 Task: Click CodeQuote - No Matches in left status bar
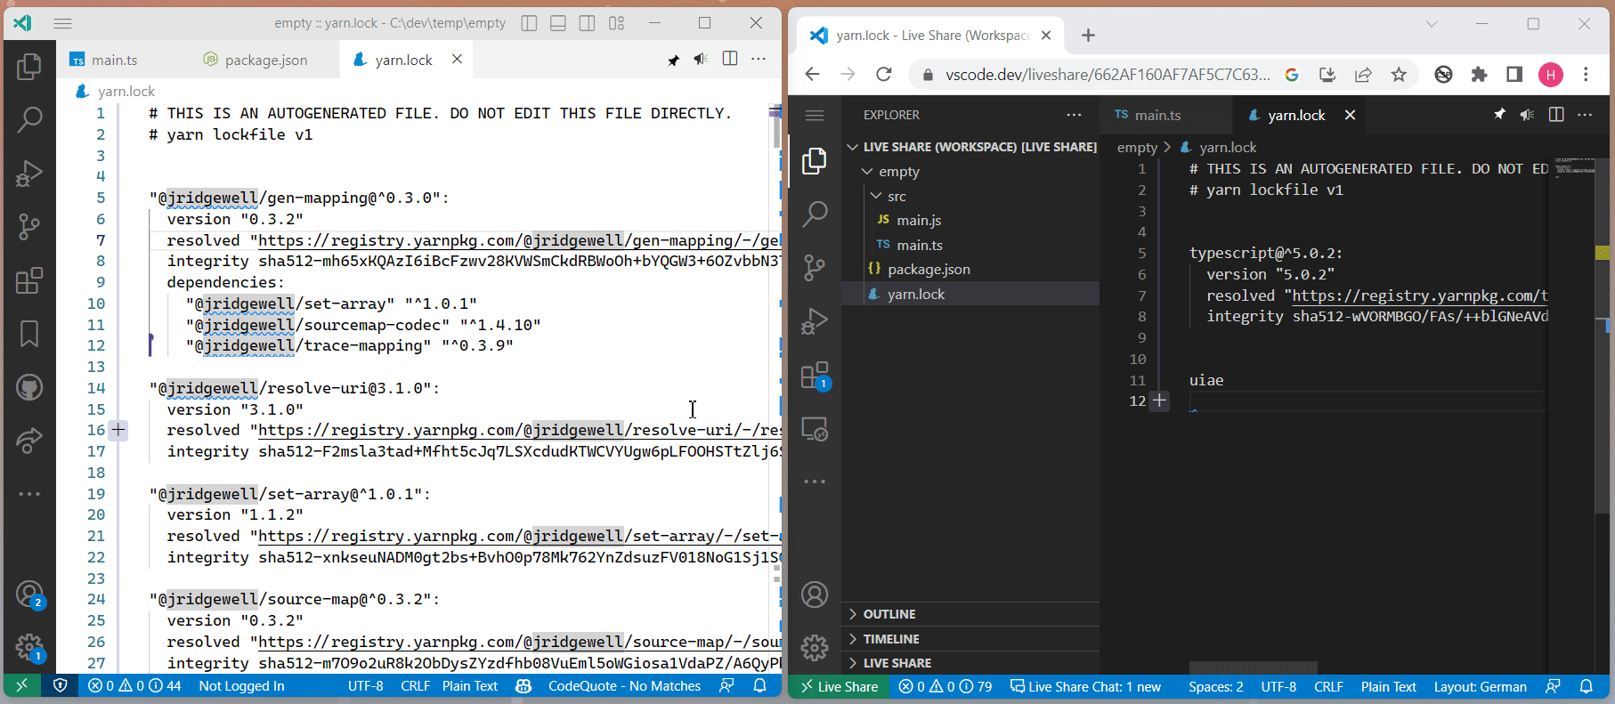coord(624,686)
